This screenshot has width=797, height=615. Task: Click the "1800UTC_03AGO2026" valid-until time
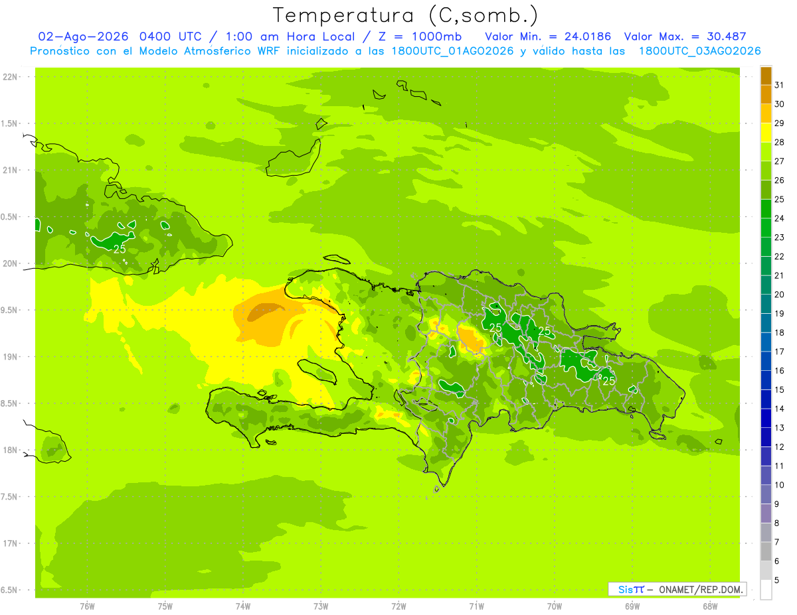699,51
